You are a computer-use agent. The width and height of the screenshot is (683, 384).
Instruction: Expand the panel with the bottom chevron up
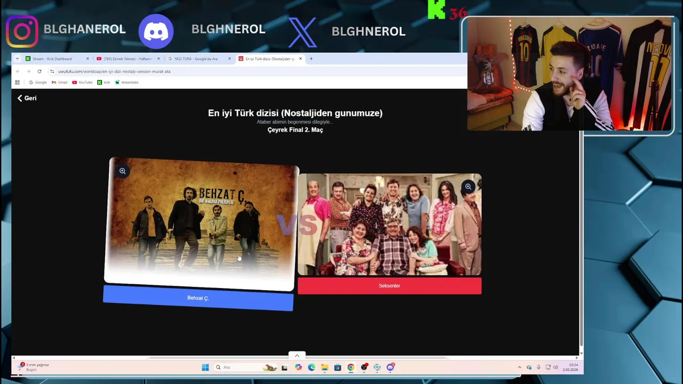(297, 355)
